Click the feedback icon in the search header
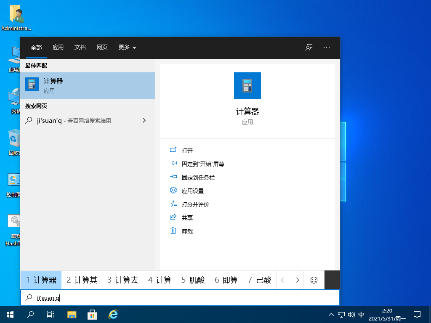The width and height of the screenshot is (431, 323). [309, 48]
